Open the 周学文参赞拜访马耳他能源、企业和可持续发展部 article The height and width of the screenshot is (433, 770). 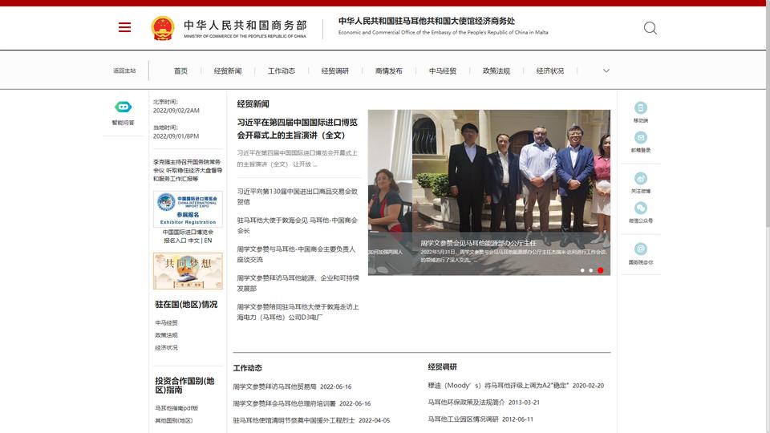pos(298,283)
